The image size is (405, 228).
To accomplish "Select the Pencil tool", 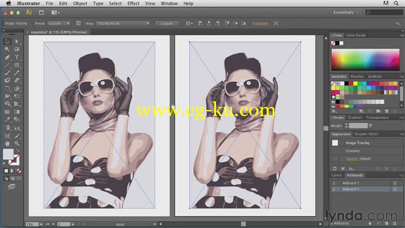I will 17,73.
